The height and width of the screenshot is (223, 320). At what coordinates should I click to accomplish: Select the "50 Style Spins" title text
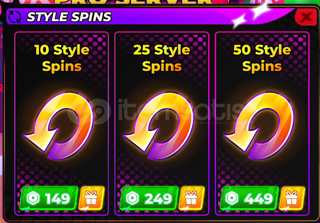[262, 58]
